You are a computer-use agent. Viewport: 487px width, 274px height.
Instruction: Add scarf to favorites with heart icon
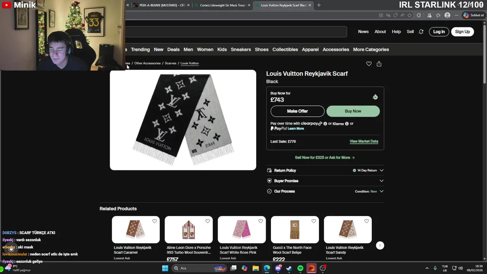[x=369, y=64]
